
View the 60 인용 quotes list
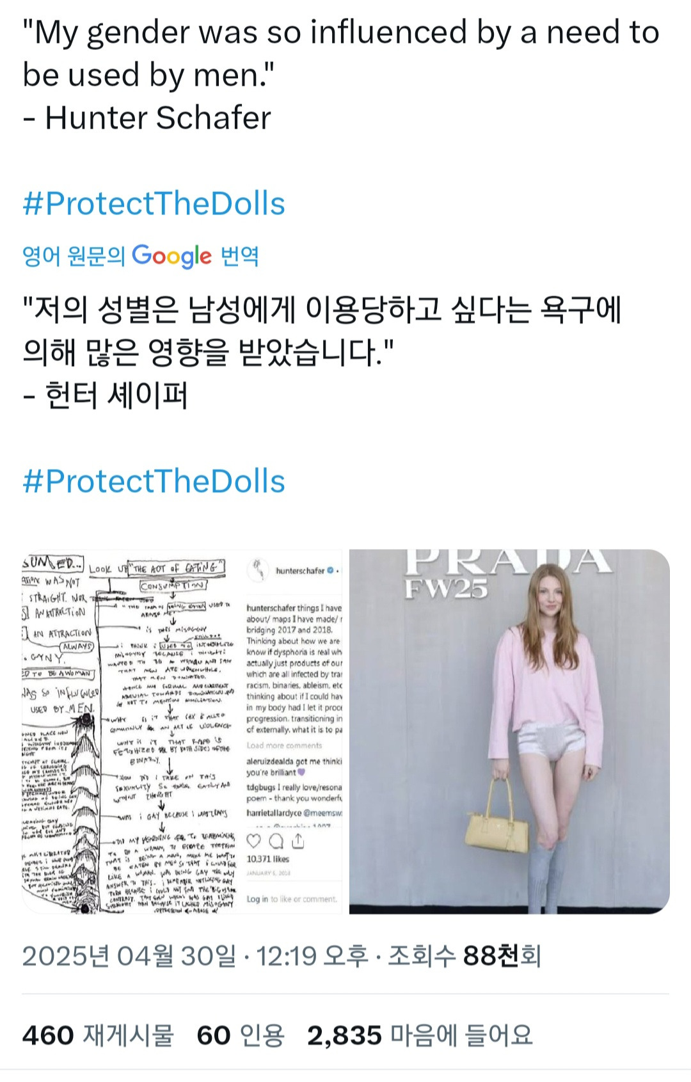(241, 1035)
